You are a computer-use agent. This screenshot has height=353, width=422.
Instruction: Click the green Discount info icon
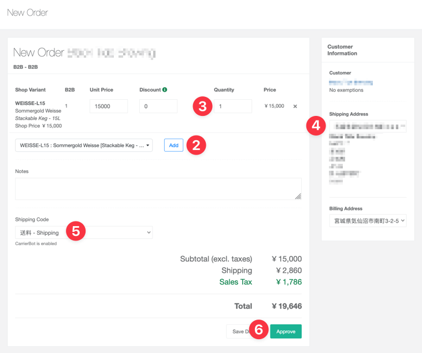tap(165, 90)
